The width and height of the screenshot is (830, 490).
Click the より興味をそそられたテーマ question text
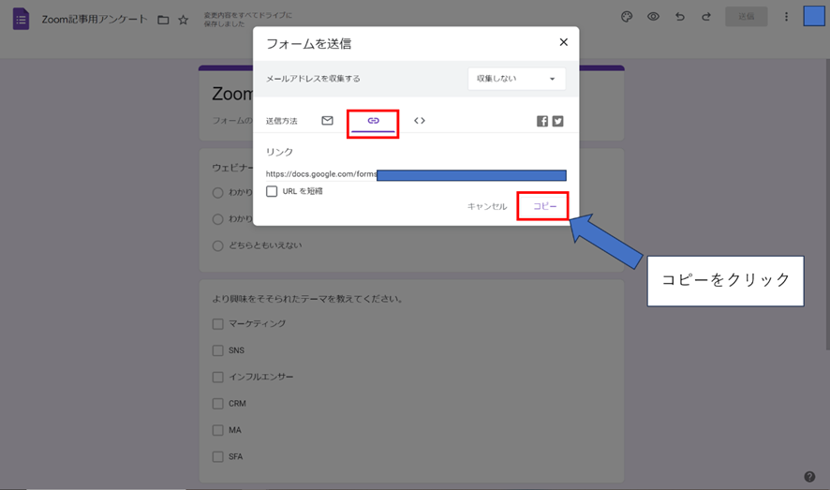[x=307, y=299]
